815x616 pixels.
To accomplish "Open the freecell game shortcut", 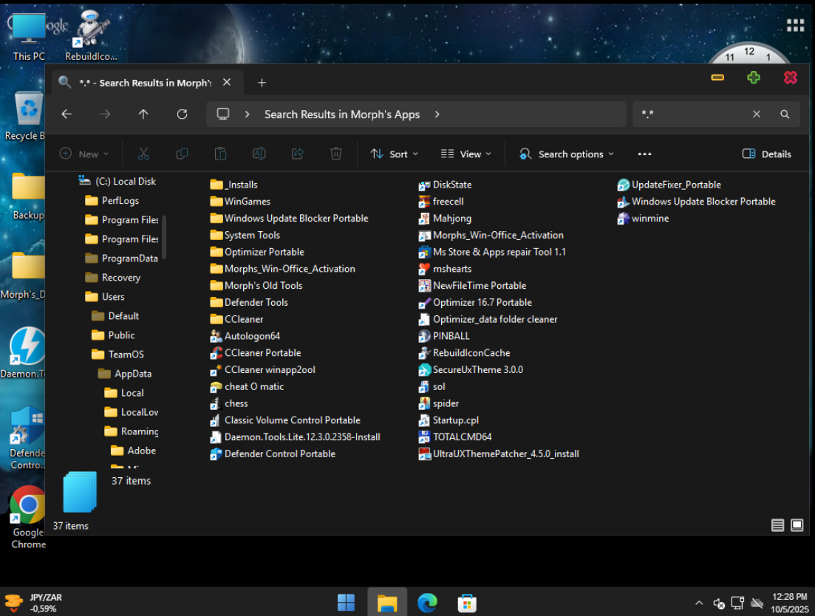I will [x=448, y=202].
